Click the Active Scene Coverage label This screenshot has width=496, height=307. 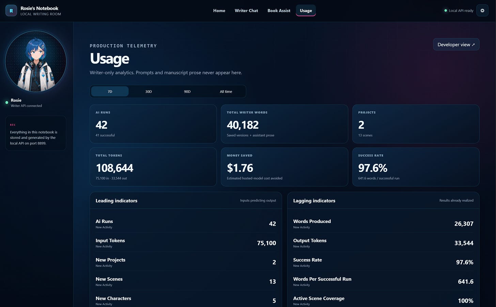pos(319,298)
